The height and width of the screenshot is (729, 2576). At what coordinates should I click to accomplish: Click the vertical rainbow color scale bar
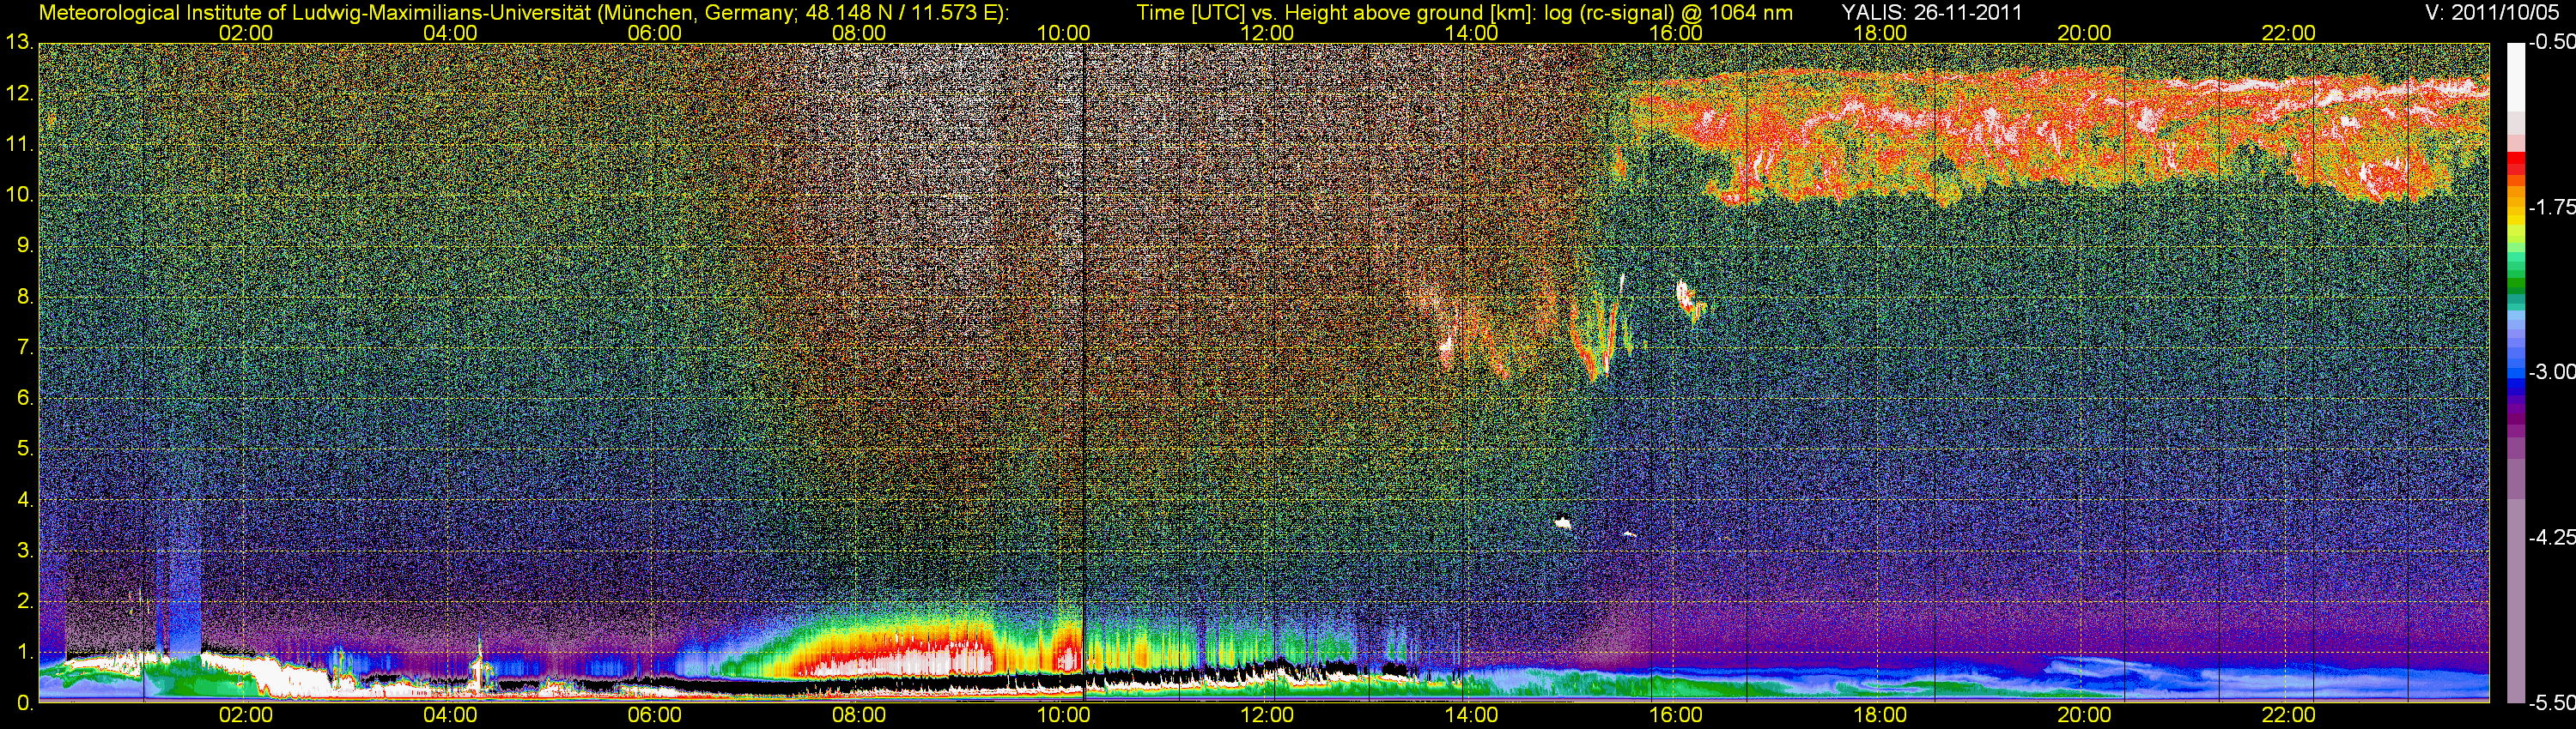[x=2515, y=372]
